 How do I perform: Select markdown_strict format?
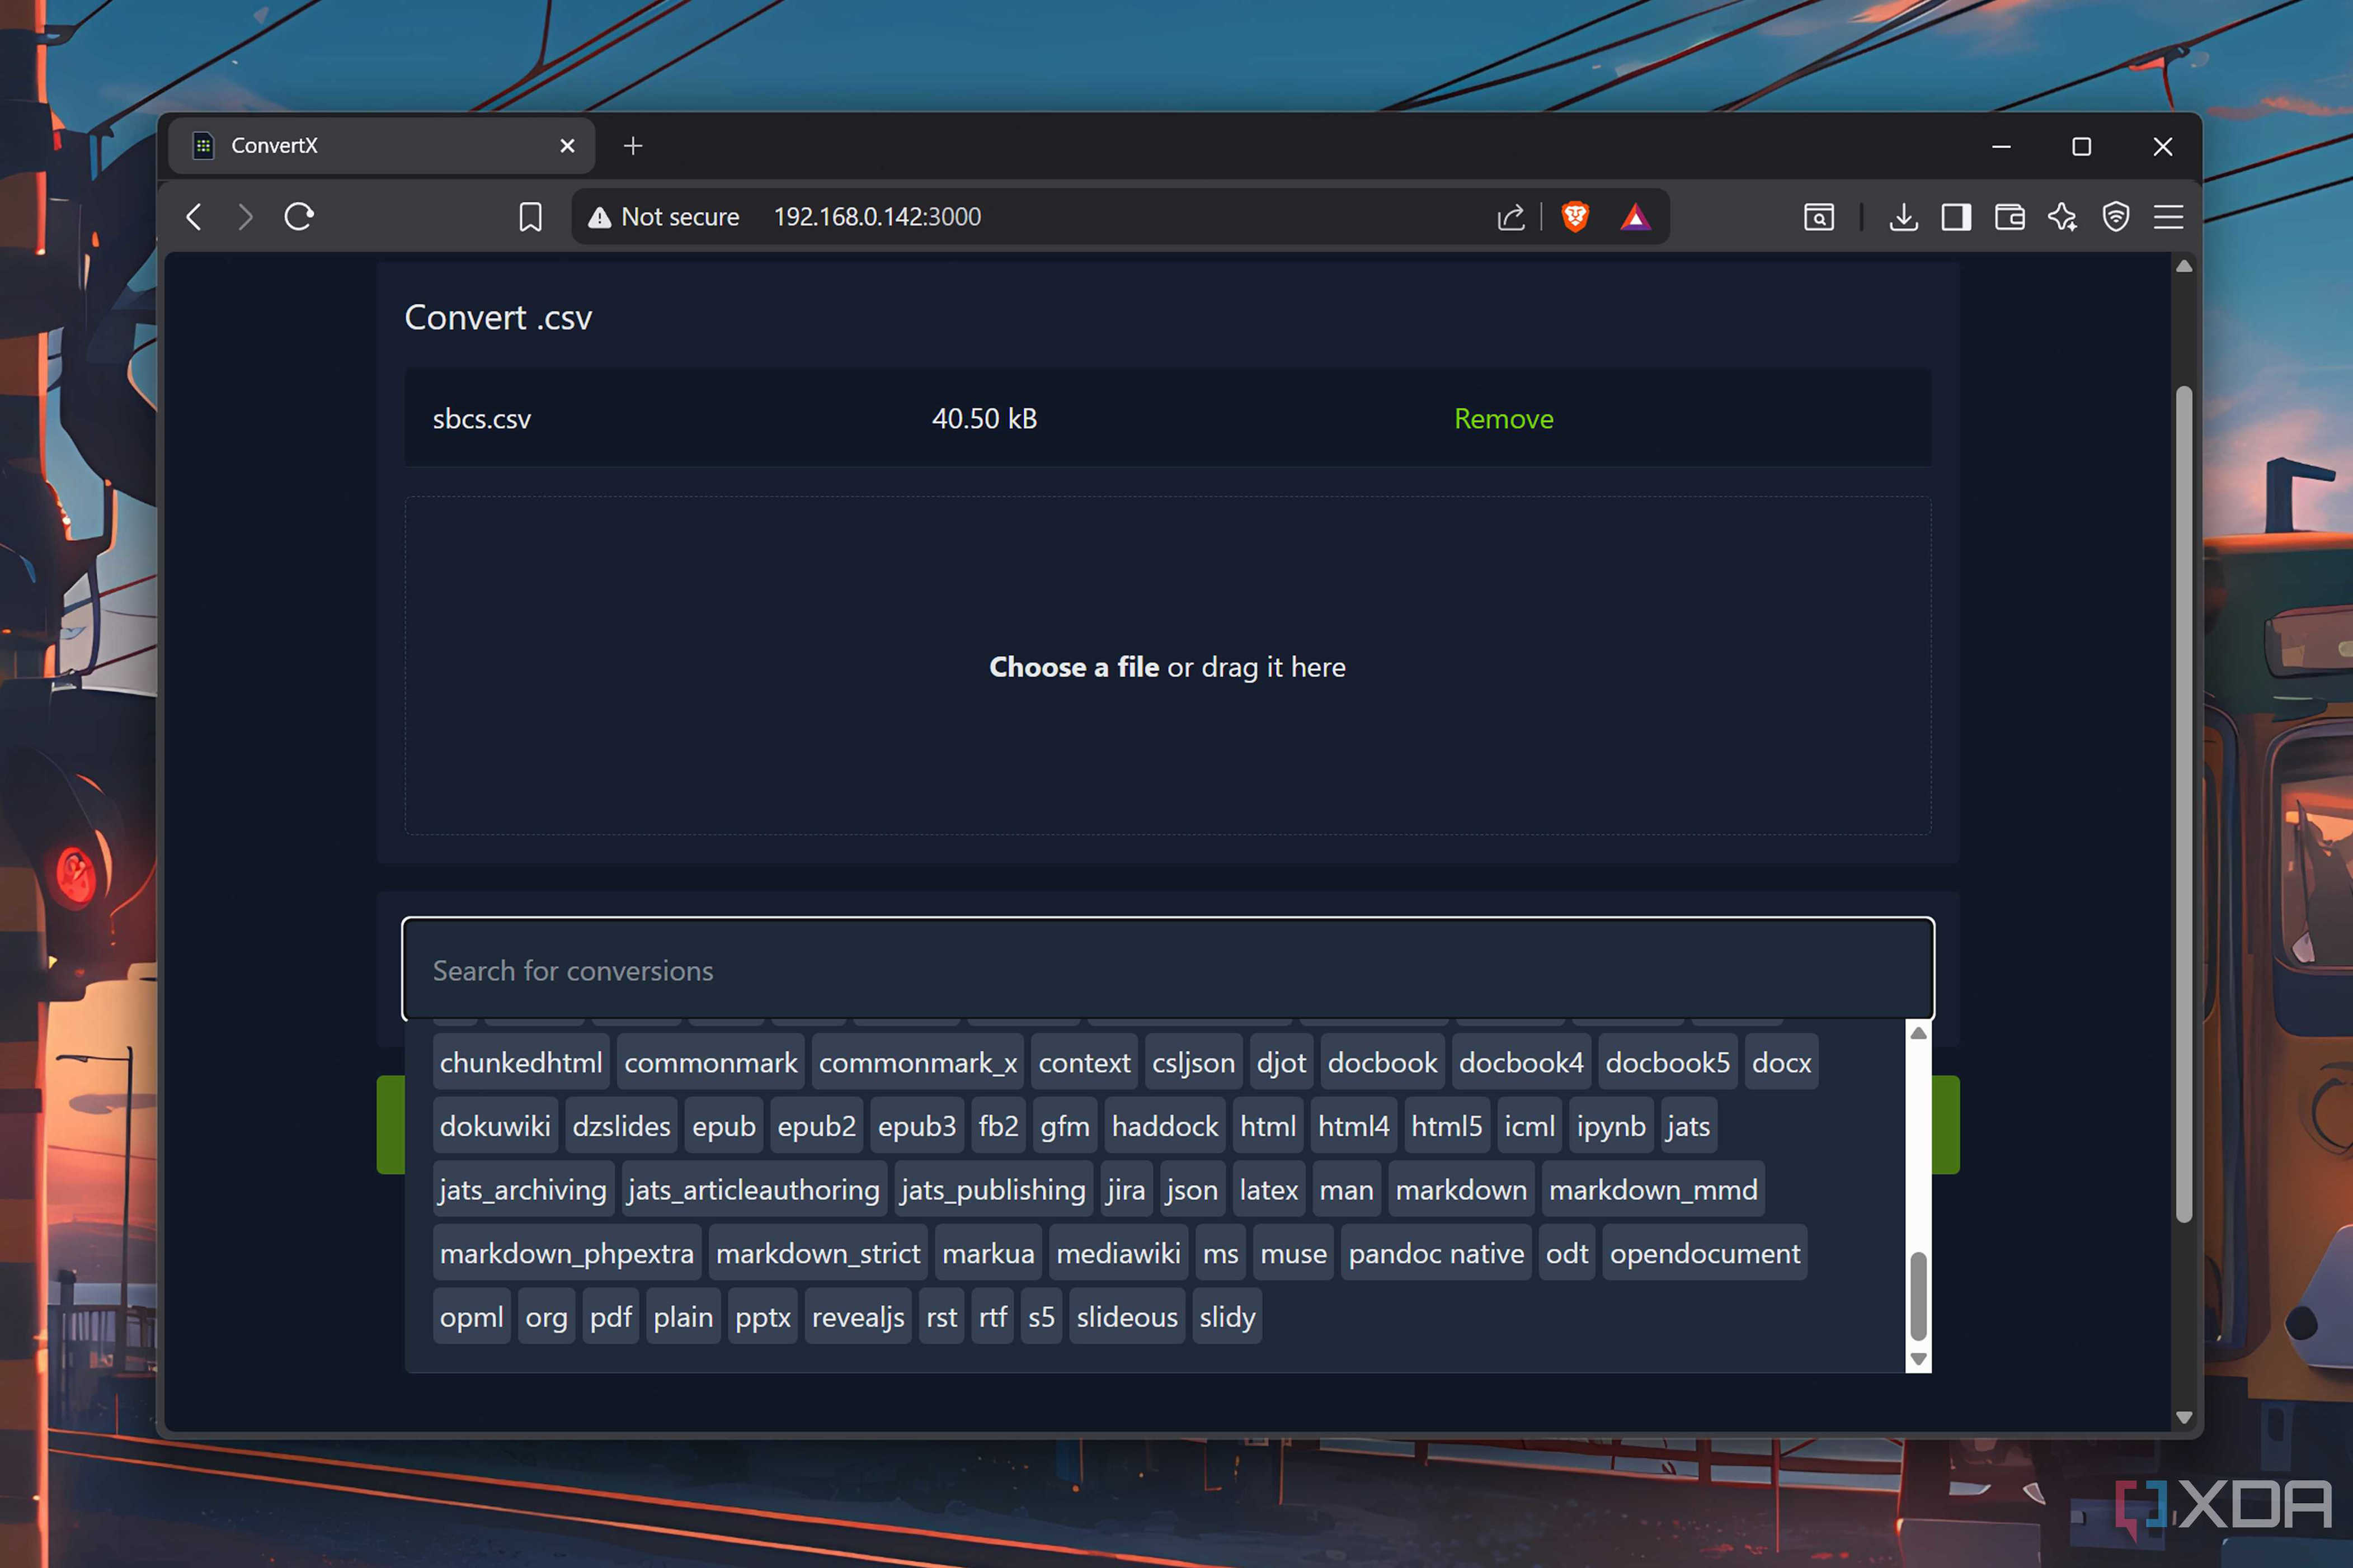pos(817,1253)
